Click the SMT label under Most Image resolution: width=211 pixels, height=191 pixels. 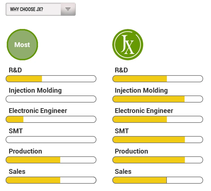(16, 131)
